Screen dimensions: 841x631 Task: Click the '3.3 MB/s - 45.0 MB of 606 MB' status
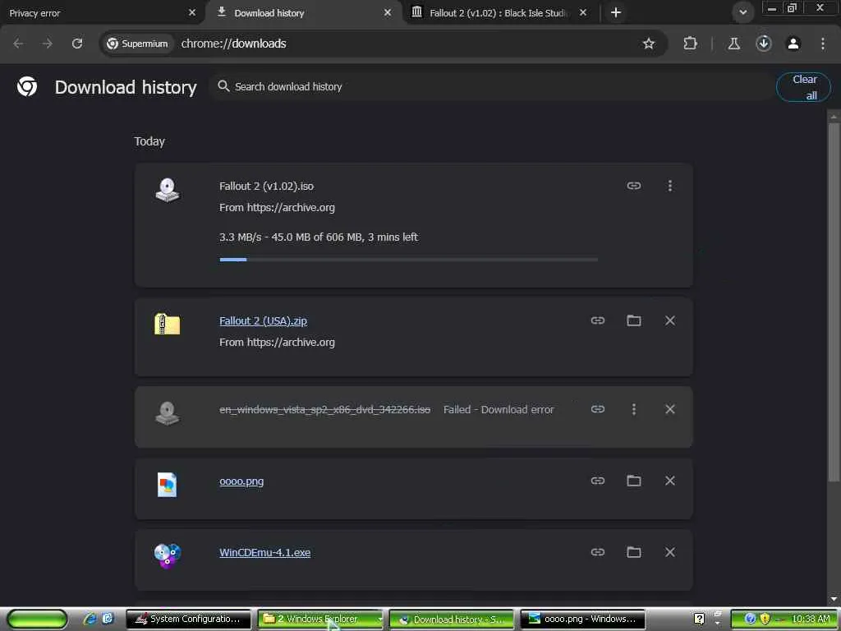318,237
